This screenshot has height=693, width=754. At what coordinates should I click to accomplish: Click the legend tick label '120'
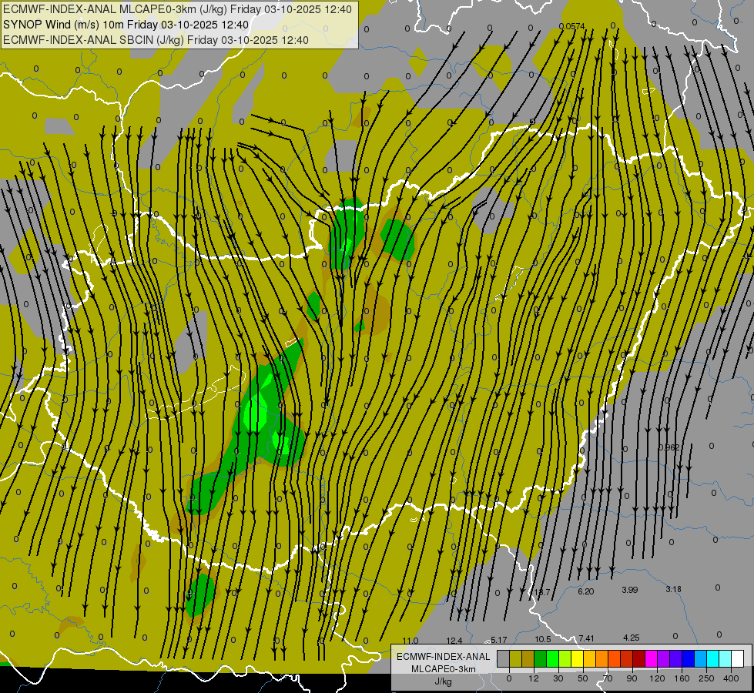coord(657,678)
